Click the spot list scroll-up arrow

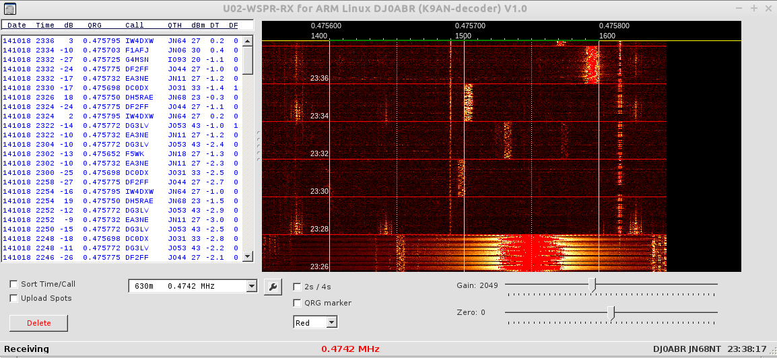(248, 40)
